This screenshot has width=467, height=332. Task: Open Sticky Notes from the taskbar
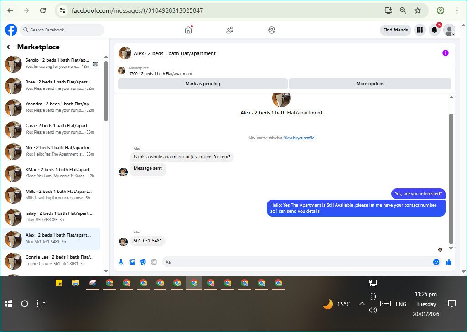coord(59,283)
